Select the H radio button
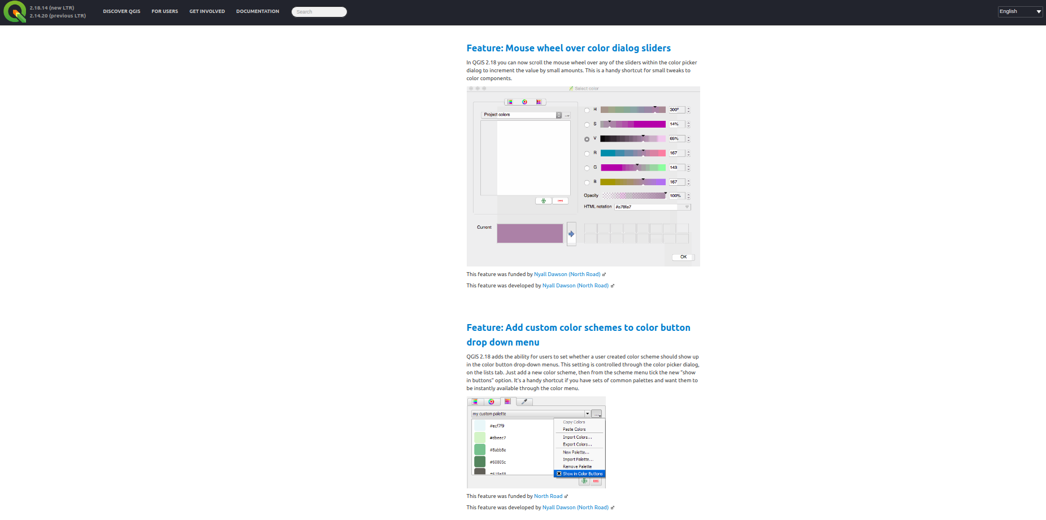This screenshot has height=520, width=1046. coord(587,110)
